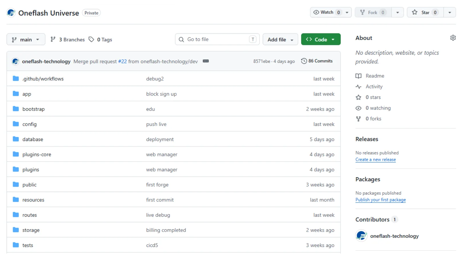Image resolution: width=461 pixels, height=259 pixels.
Task: Click the Readme book icon
Action: coord(358,76)
